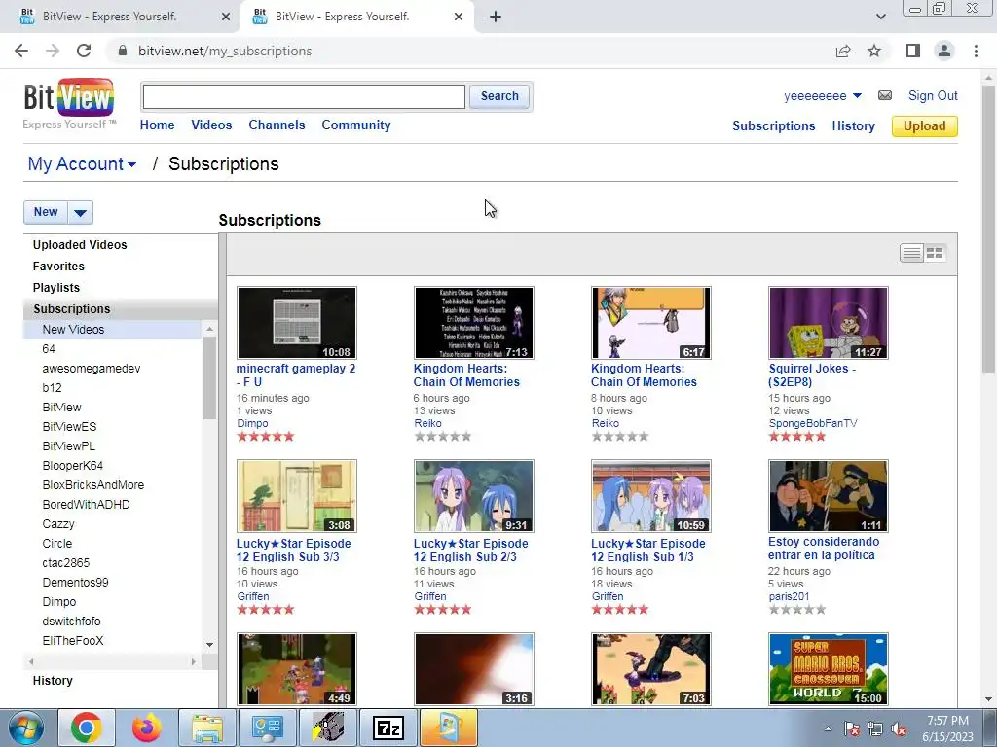Launch Firefox from taskbar
Viewport: 997px width, 747px height.
click(147, 728)
